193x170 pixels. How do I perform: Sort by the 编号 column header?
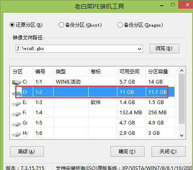(43, 72)
